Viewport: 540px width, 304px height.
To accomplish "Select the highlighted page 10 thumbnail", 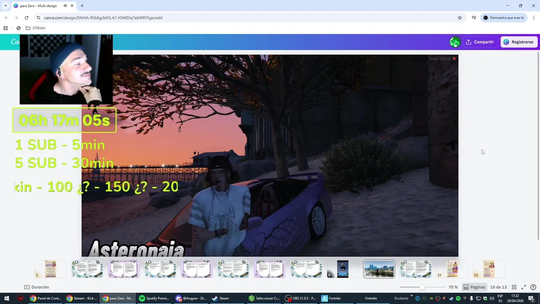I will tap(379, 269).
